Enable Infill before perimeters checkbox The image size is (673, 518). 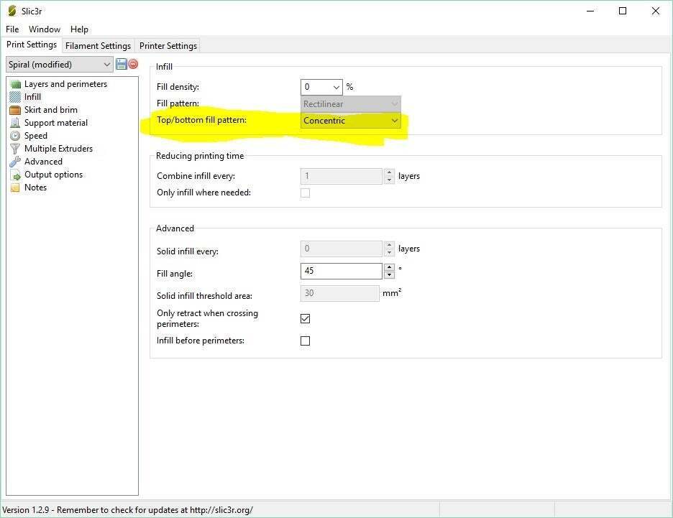coord(305,341)
